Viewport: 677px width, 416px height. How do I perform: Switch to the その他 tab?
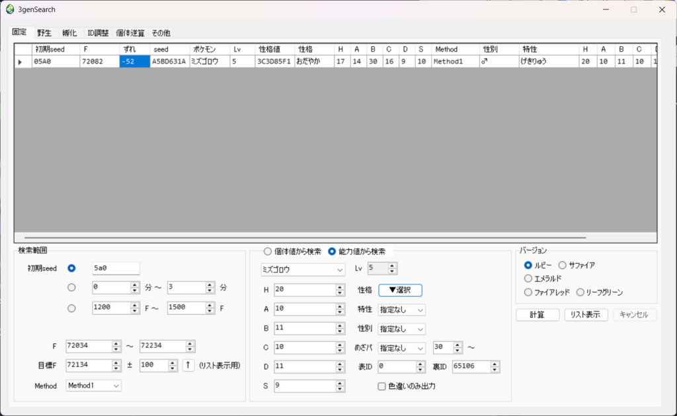pyautogui.click(x=161, y=32)
